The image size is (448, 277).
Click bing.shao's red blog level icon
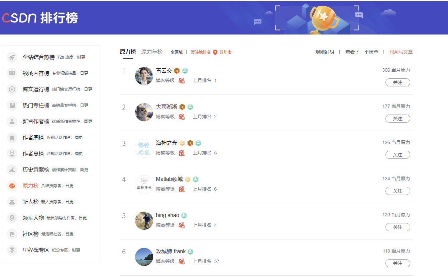coord(182,225)
